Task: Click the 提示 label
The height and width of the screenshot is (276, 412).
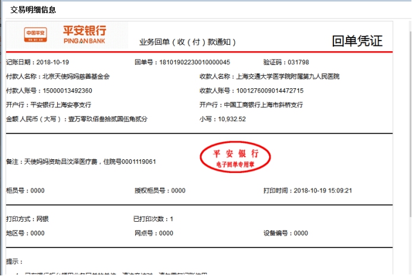Action: (14, 262)
